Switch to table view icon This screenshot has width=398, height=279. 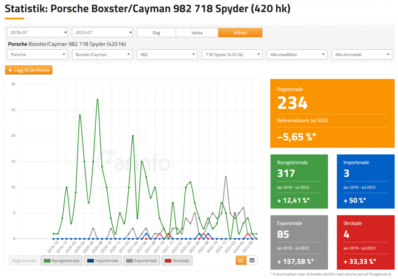click(x=252, y=260)
